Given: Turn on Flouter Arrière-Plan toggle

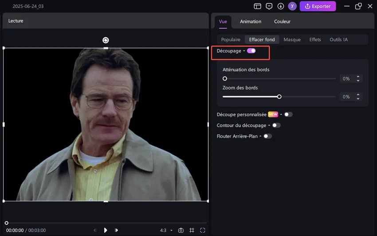Looking at the screenshot, I should click(x=267, y=136).
